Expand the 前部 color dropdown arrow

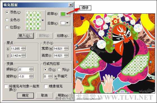tap(67, 14)
